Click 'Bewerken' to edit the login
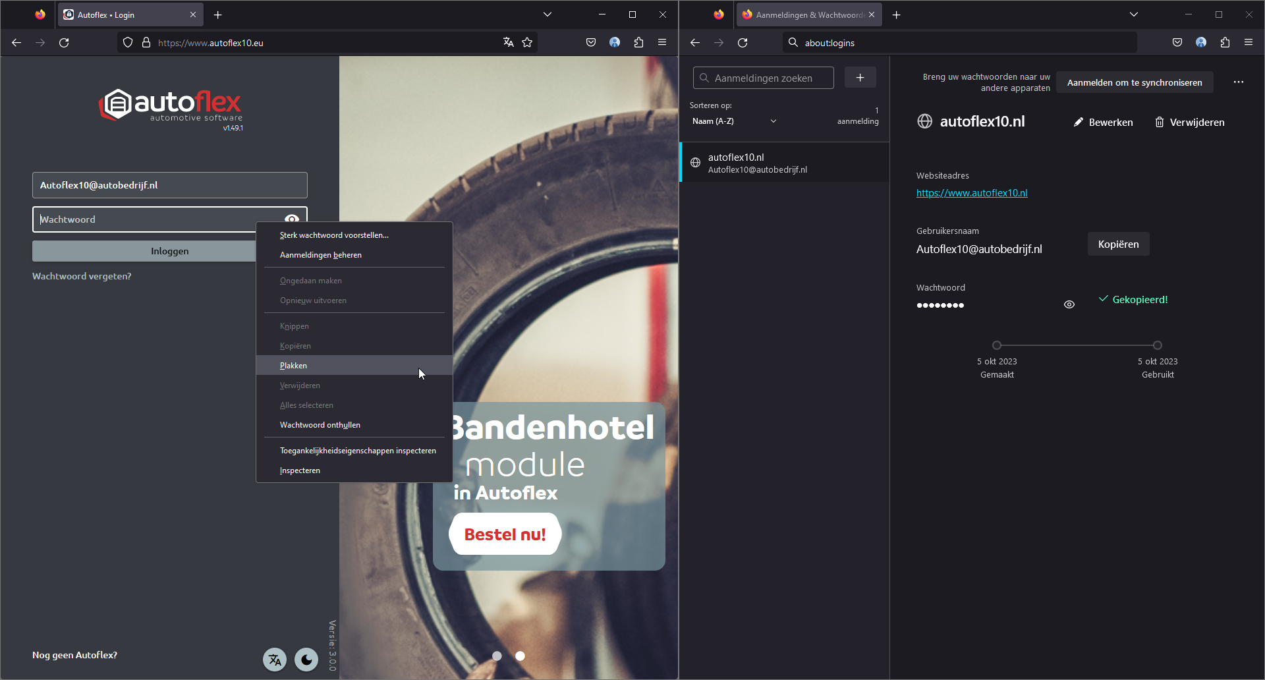This screenshot has width=1265, height=680. [1104, 123]
